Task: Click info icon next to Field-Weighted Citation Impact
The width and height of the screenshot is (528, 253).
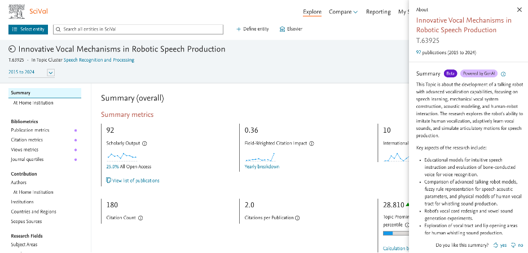Action: tap(311, 143)
